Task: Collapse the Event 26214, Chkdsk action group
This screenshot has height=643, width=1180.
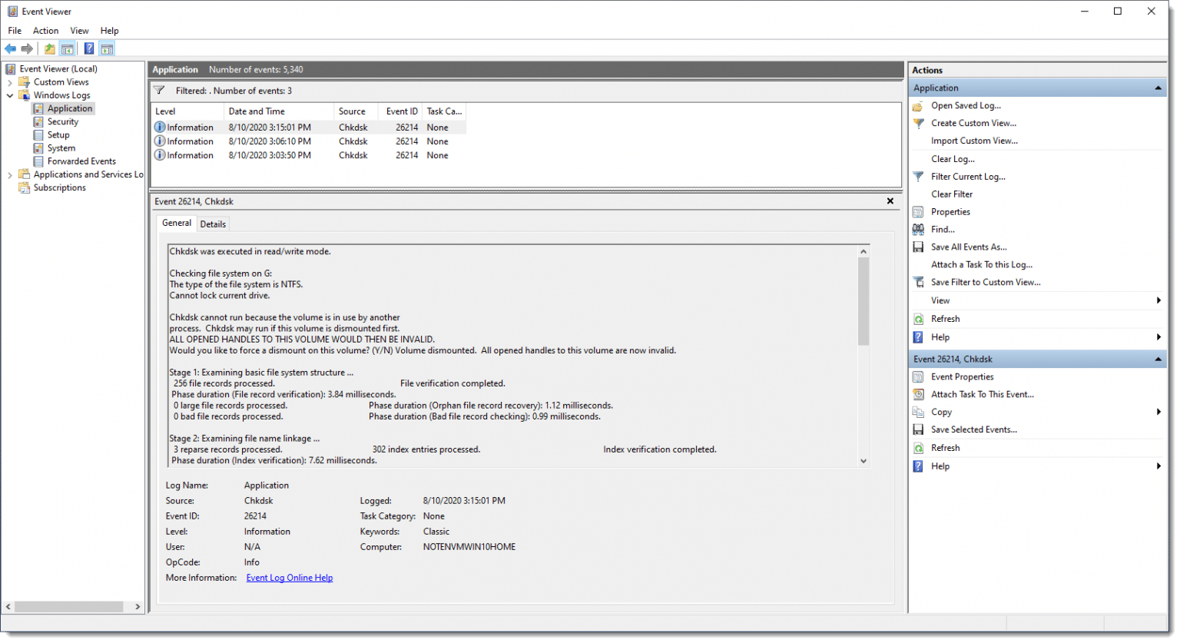Action: [1157, 358]
